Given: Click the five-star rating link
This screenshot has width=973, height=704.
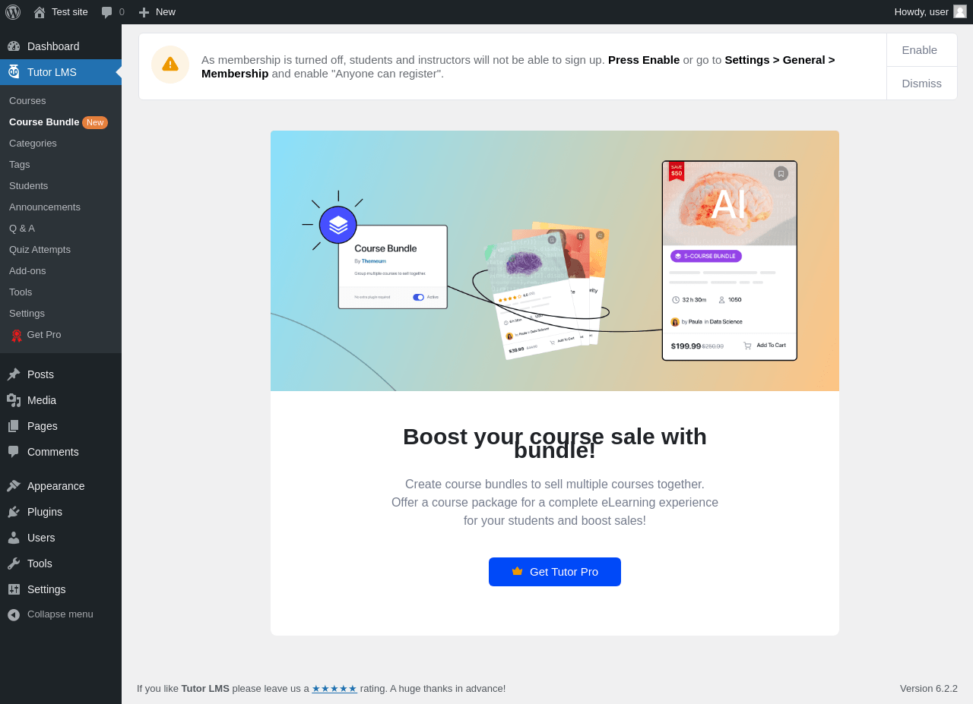Looking at the screenshot, I should coord(334,689).
